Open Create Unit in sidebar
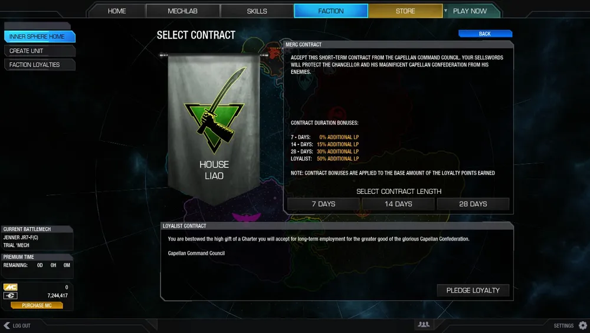590x333 pixels. coord(40,51)
